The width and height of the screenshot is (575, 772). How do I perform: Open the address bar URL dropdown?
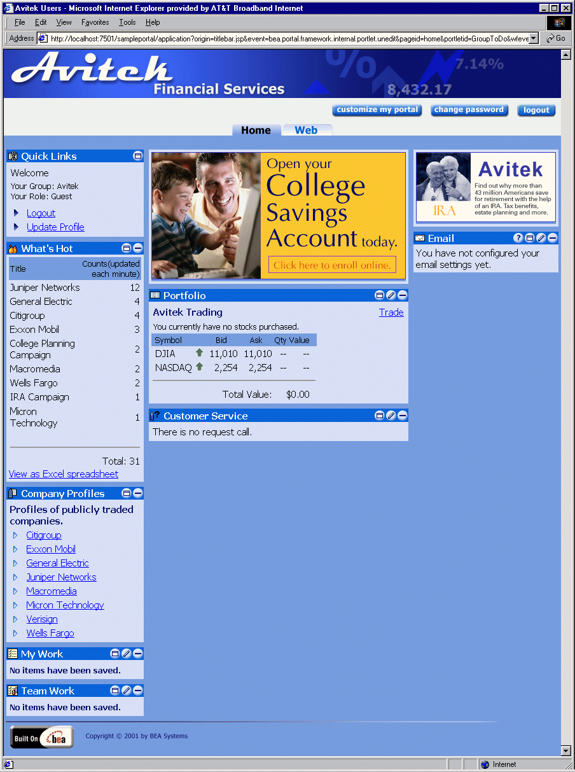(533, 38)
